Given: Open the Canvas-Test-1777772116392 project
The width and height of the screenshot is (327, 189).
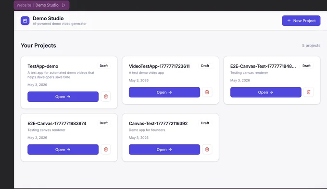Looking at the screenshot, I should [x=164, y=150].
